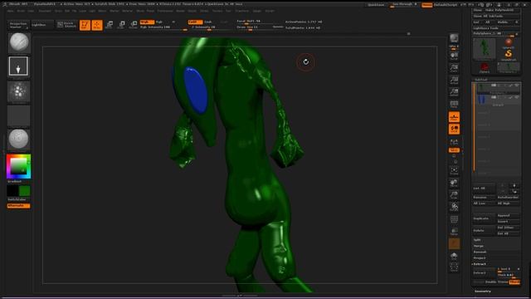Enable the Zsub button
The height and width of the screenshot is (299, 531).
(208, 22)
